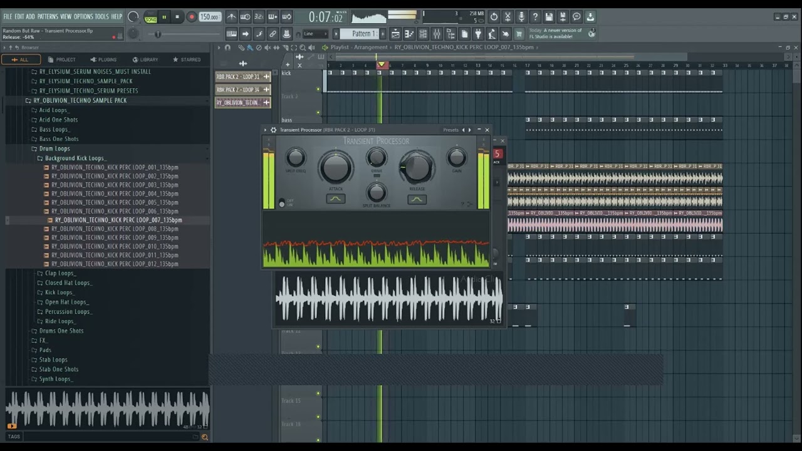Click the question mark help icon
The image size is (802, 451).
pyautogui.click(x=535, y=17)
